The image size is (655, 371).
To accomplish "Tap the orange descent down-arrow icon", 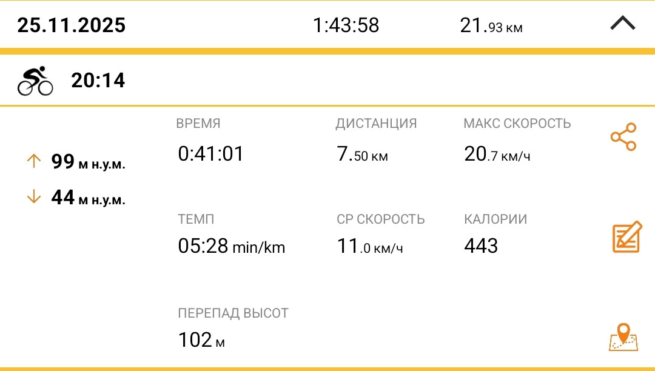I will pos(33,196).
